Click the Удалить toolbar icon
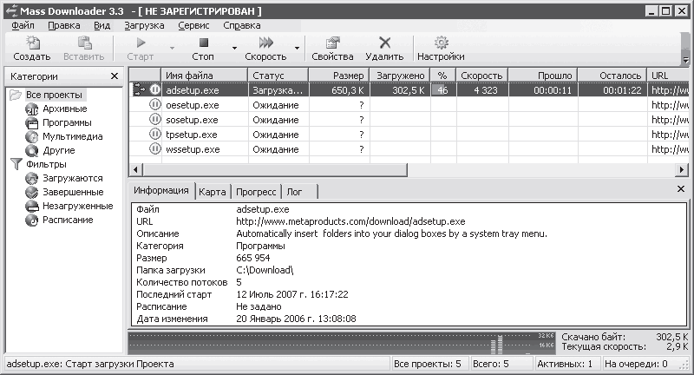 click(x=384, y=43)
